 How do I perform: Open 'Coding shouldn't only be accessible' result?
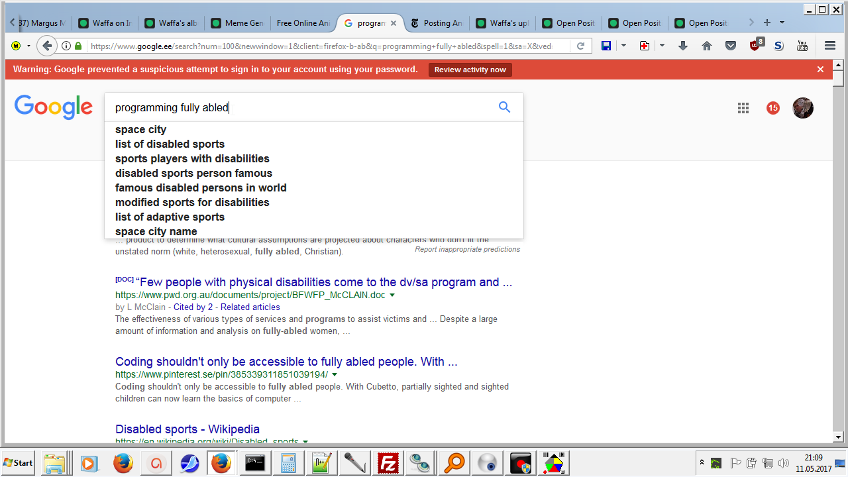click(x=286, y=362)
